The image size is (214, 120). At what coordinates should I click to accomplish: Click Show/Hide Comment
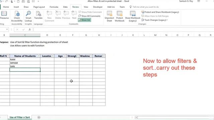coord(90,12)
